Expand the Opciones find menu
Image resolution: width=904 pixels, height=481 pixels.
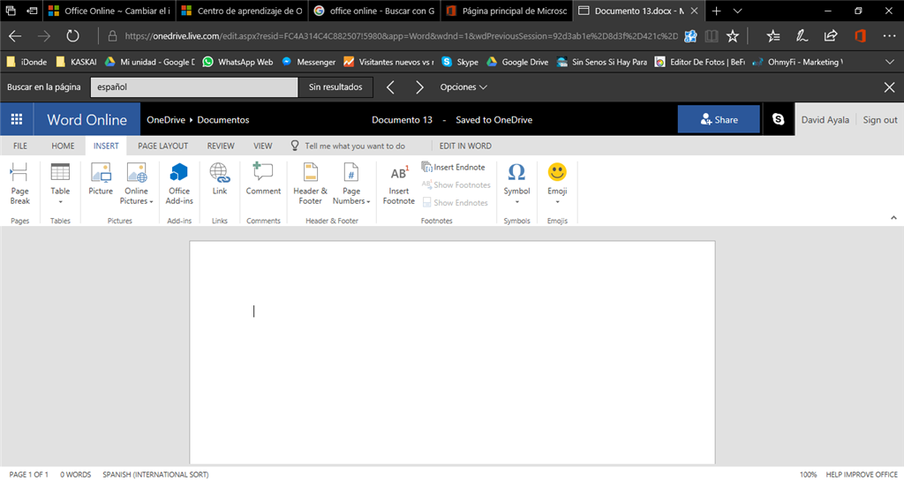pos(463,87)
